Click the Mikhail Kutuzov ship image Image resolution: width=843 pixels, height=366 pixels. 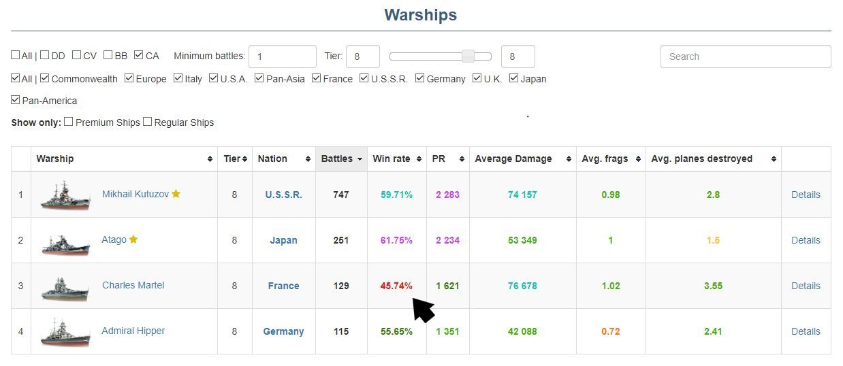65,195
